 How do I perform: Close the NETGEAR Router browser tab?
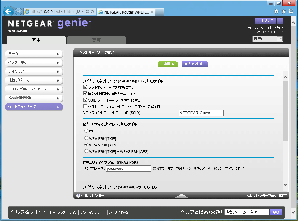click(x=152, y=12)
